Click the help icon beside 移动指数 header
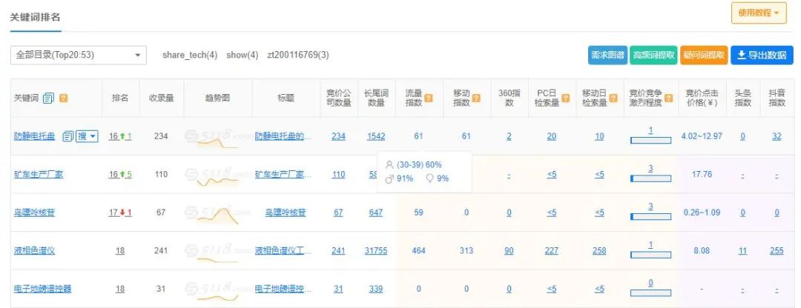This screenshot has height=308, width=801. click(x=476, y=98)
